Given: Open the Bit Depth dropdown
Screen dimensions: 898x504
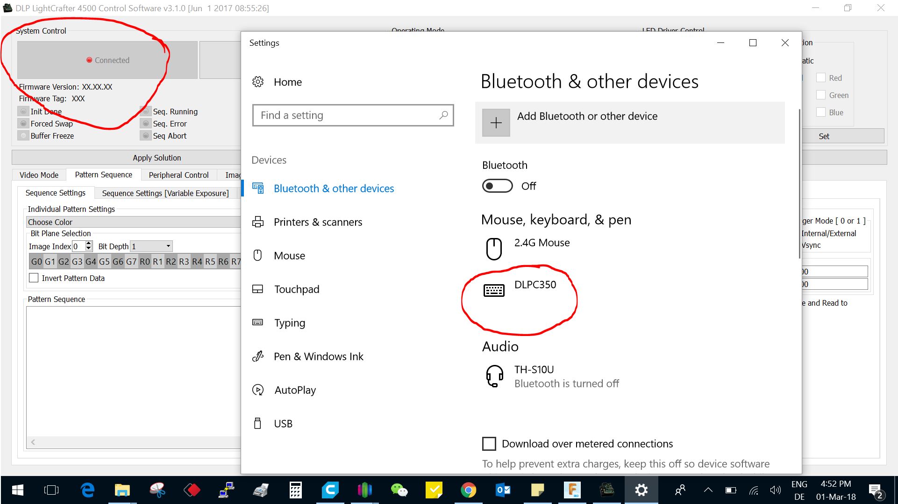Looking at the screenshot, I should pyautogui.click(x=151, y=246).
